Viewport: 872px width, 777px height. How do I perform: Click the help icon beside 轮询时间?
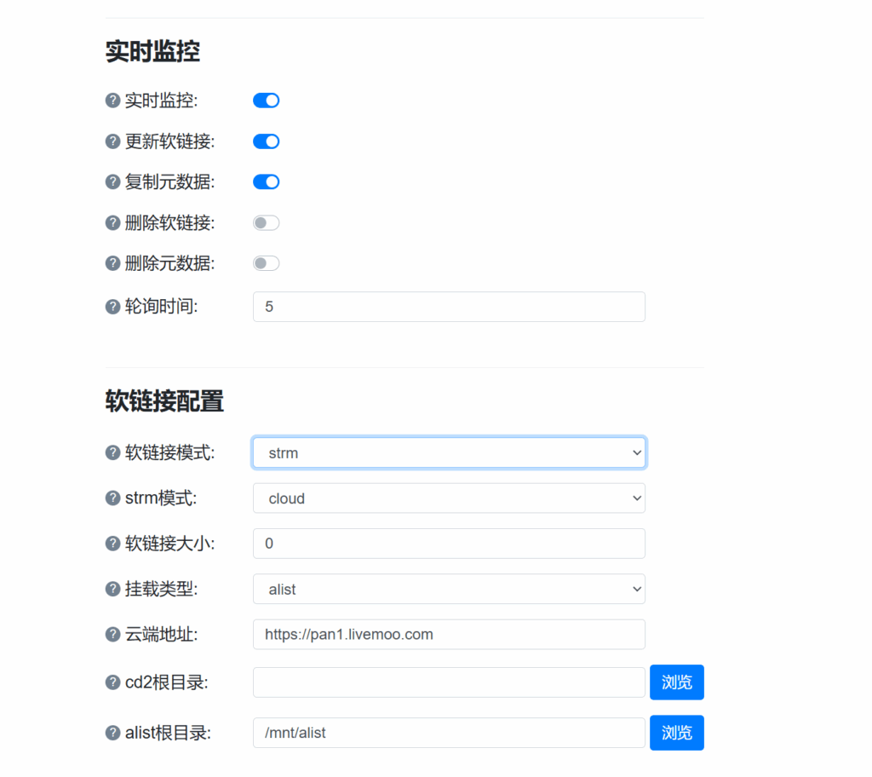click(x=112, y=307)
